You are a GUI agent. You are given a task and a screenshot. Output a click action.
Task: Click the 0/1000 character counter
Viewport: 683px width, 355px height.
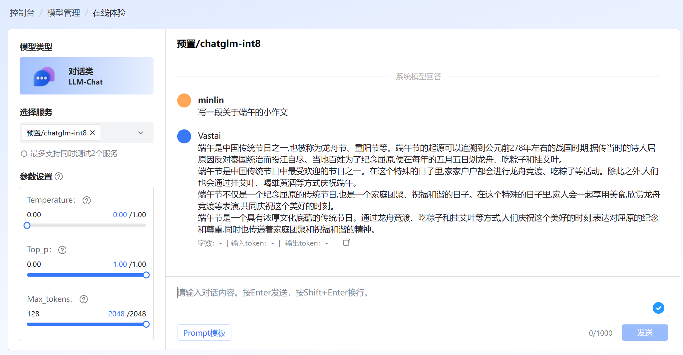tap(600, 333)
